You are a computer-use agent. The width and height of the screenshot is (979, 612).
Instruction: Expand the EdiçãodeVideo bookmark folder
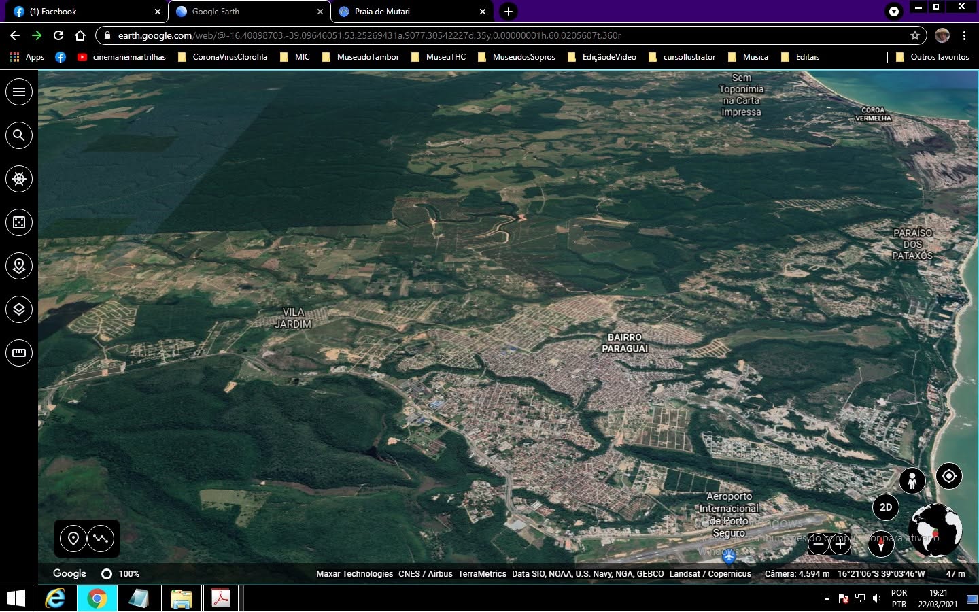[602, 57]
